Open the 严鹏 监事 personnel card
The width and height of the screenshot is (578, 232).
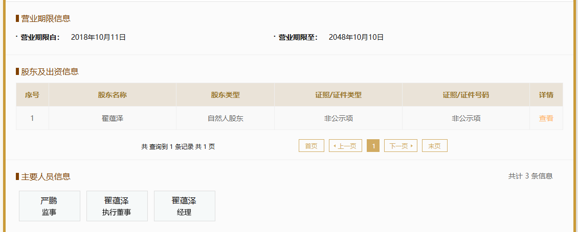[x=50, y=206]
